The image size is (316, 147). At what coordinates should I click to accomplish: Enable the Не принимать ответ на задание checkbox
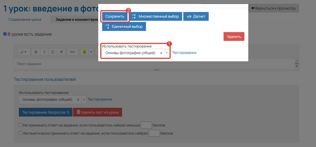(21, 125)
